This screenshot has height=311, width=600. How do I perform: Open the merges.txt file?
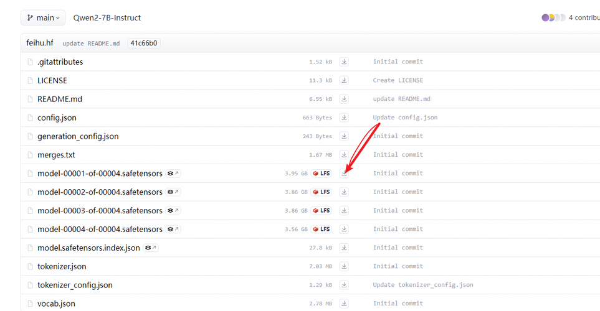click(x=56, y=155)
